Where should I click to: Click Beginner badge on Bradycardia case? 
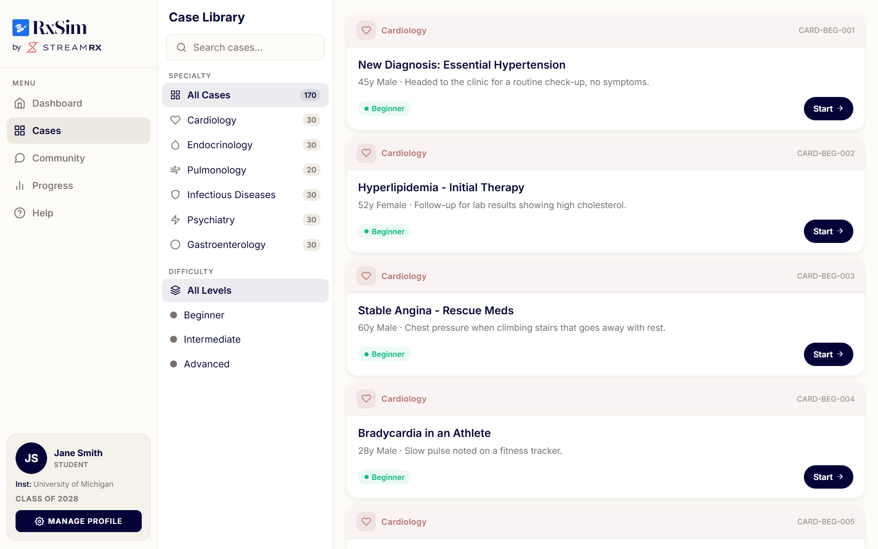[x=384, y=477]
